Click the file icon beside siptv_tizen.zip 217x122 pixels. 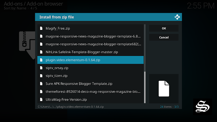coord(41,76)
